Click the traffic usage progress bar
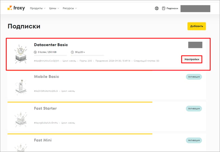 pyautogui.click(x=50, y=55)
